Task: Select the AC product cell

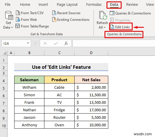Action: pyautogui.click(x=60, y=95)
